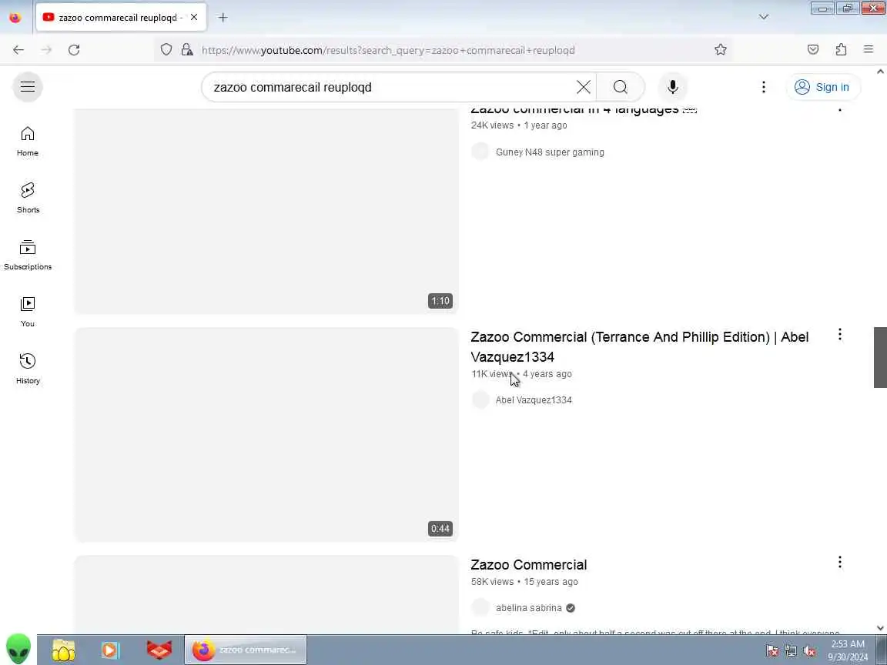Open the 1:10 video thumbnail
This screenshot has height=665, width=887.
(266, 211)
